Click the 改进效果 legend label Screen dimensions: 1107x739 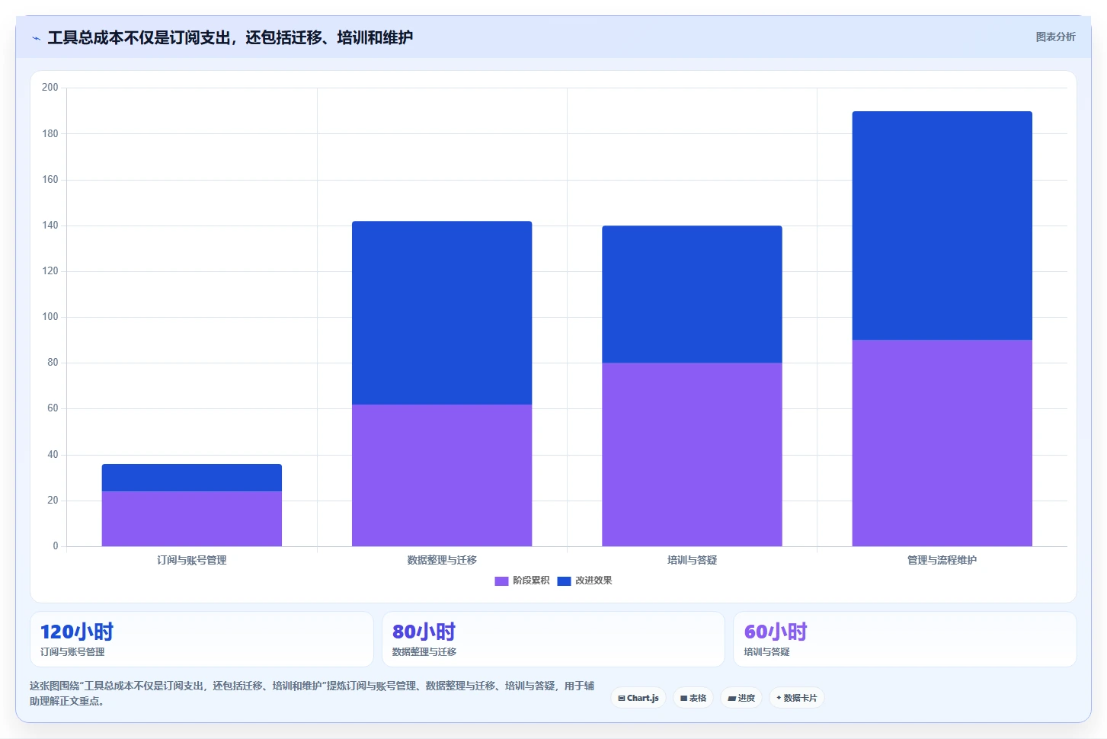pyautogui.click(x=593, y=581)
